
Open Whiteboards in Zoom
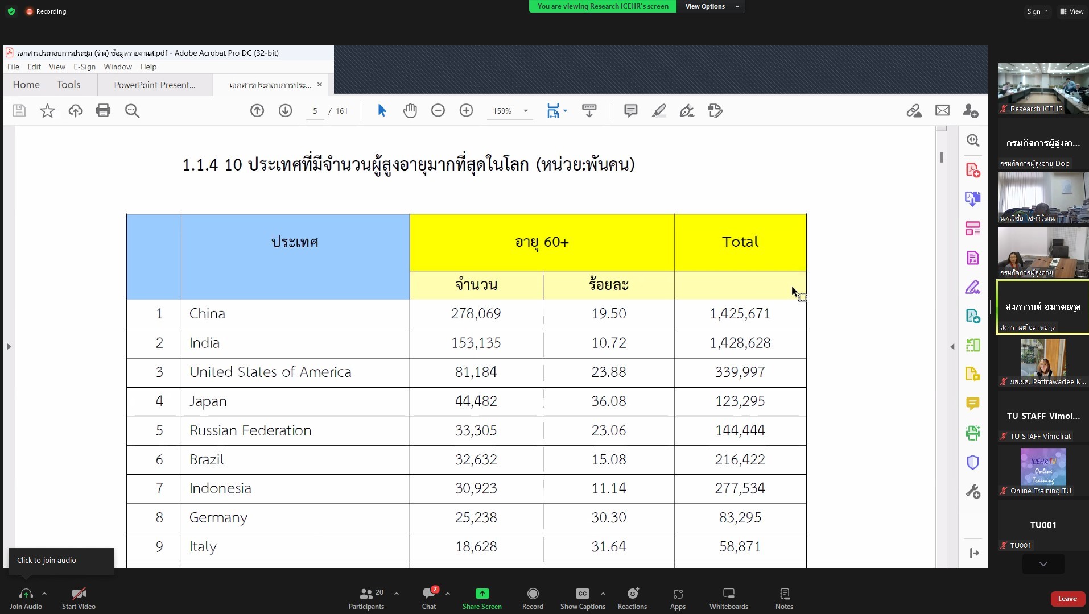[728, 599]
